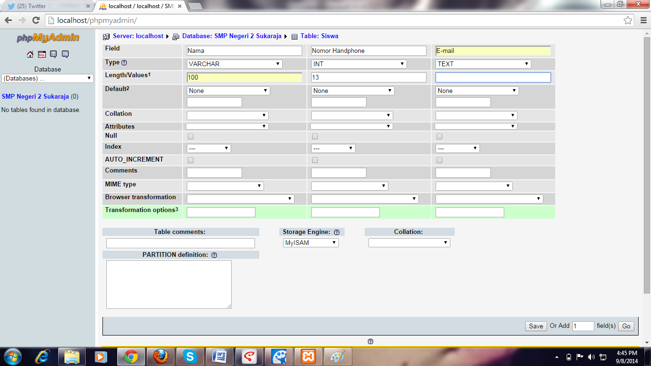Open the SQL documentation icon
Image resolution: width=651 pixels, height=366 pixels.
(x=64, y=54)
